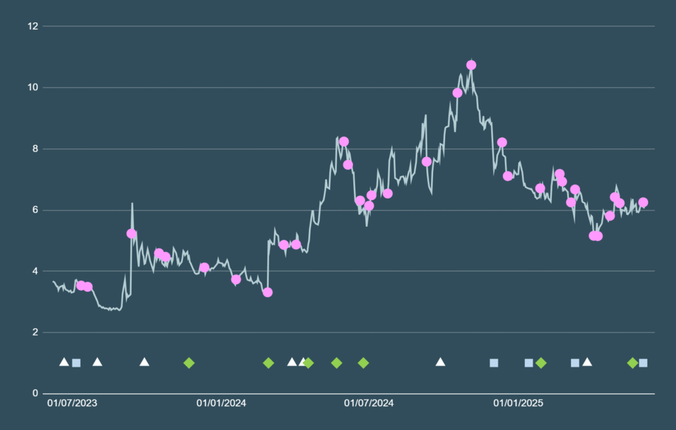Select the y-axis value 2
The height and width of the screenshot is (430, 676).
(36, 332)
